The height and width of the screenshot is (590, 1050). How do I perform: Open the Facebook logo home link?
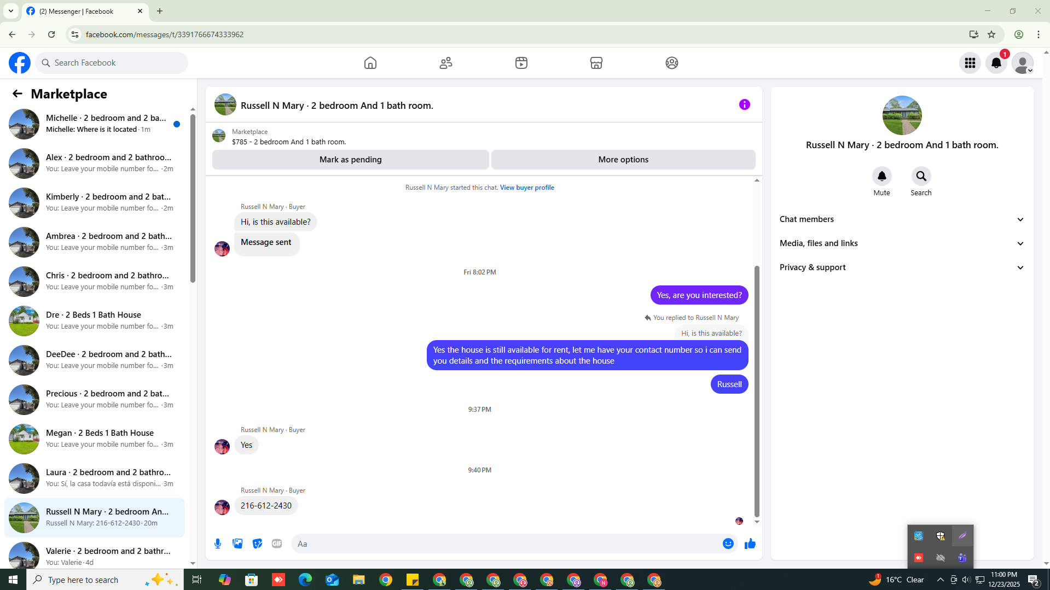point(20,63)
